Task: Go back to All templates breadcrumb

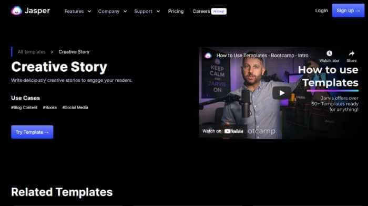Action: (32, 52)
